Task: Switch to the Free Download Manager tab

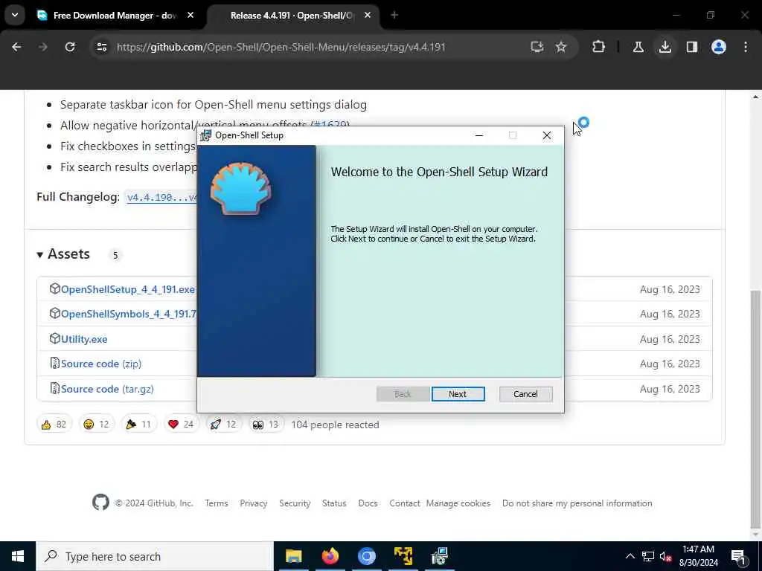Action: (x=115, y=16)
